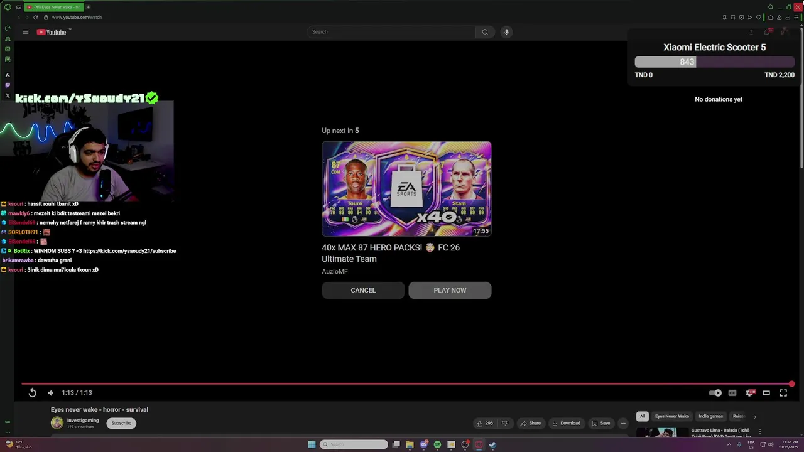The width and height of the screenshot is (804, 452).
Task: Open Spotify from the taskbar
Action: tap(437, 444)
